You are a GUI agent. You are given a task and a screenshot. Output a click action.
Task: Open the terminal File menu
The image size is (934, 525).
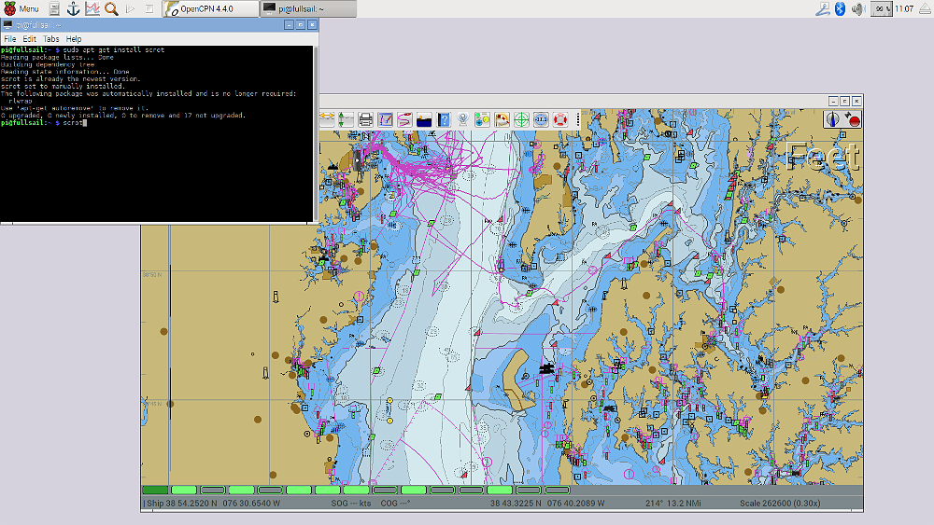point(9,39)
